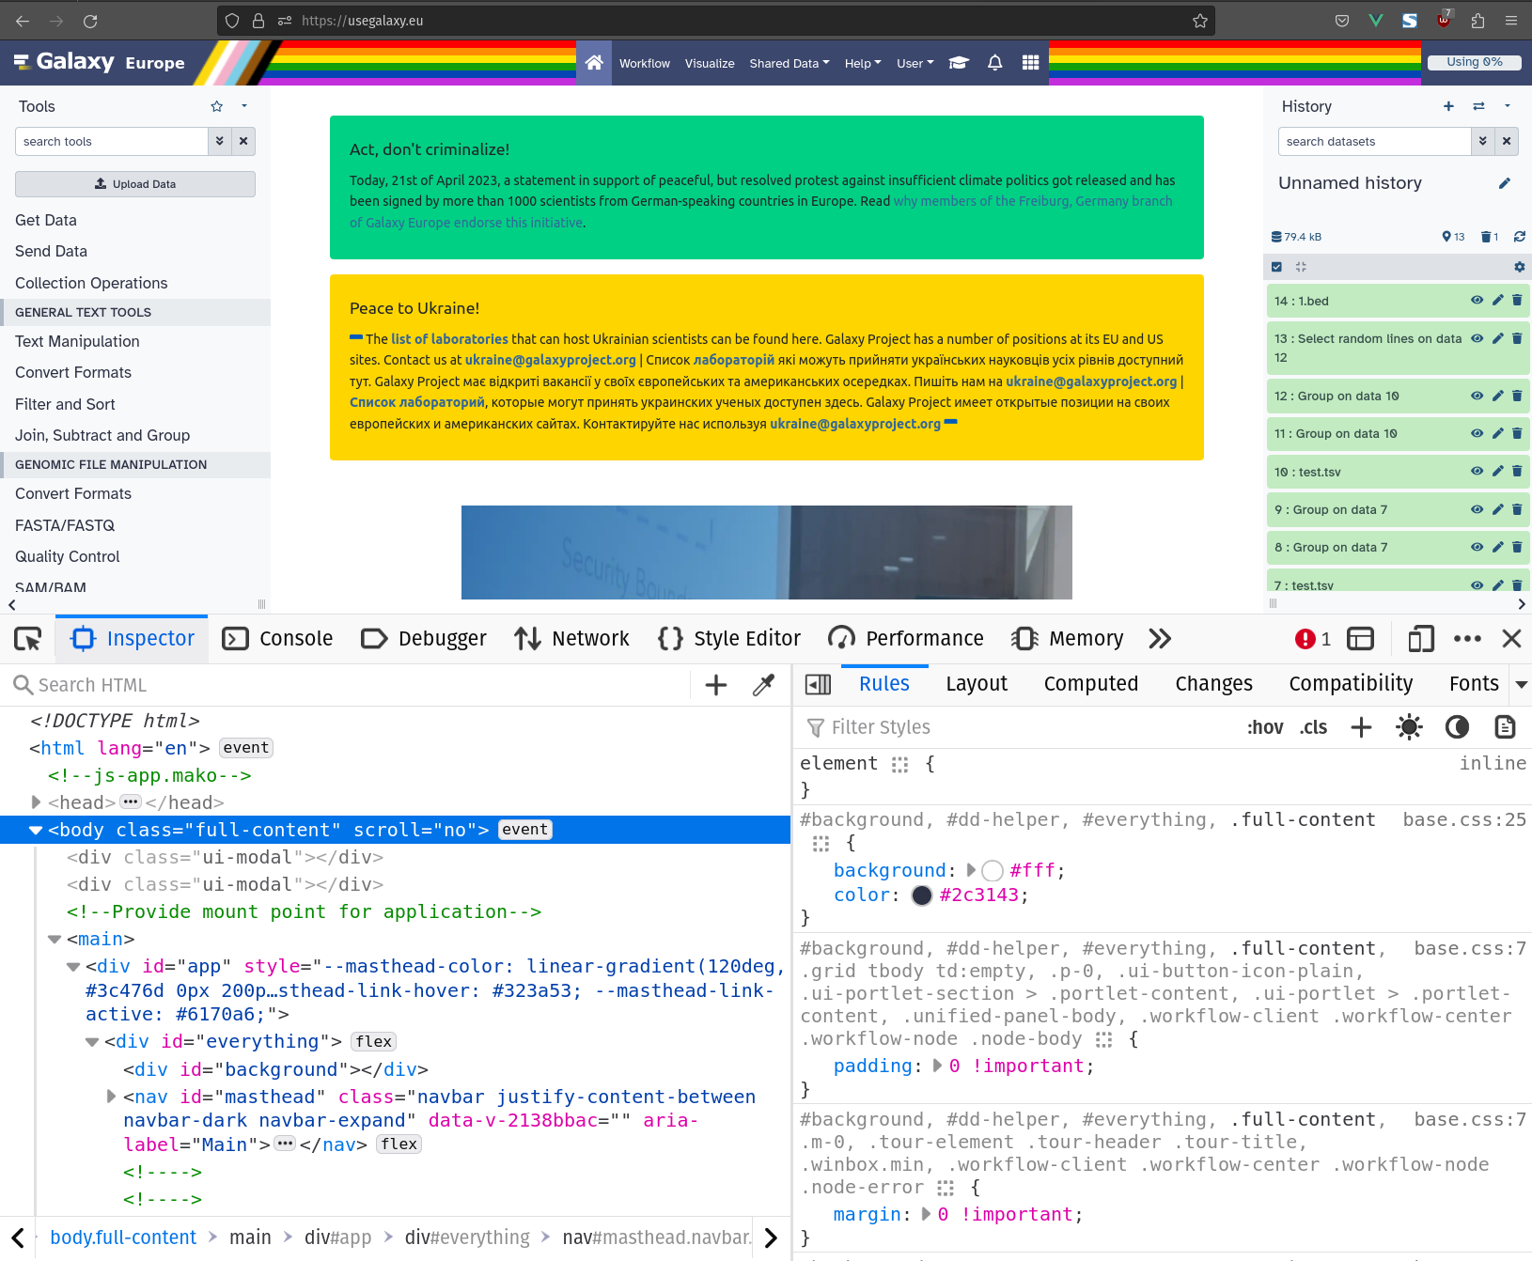The width and height of the screenshot is (1532, 1261).
Task: Clear the tool search with X button
Action: [243, 141]
